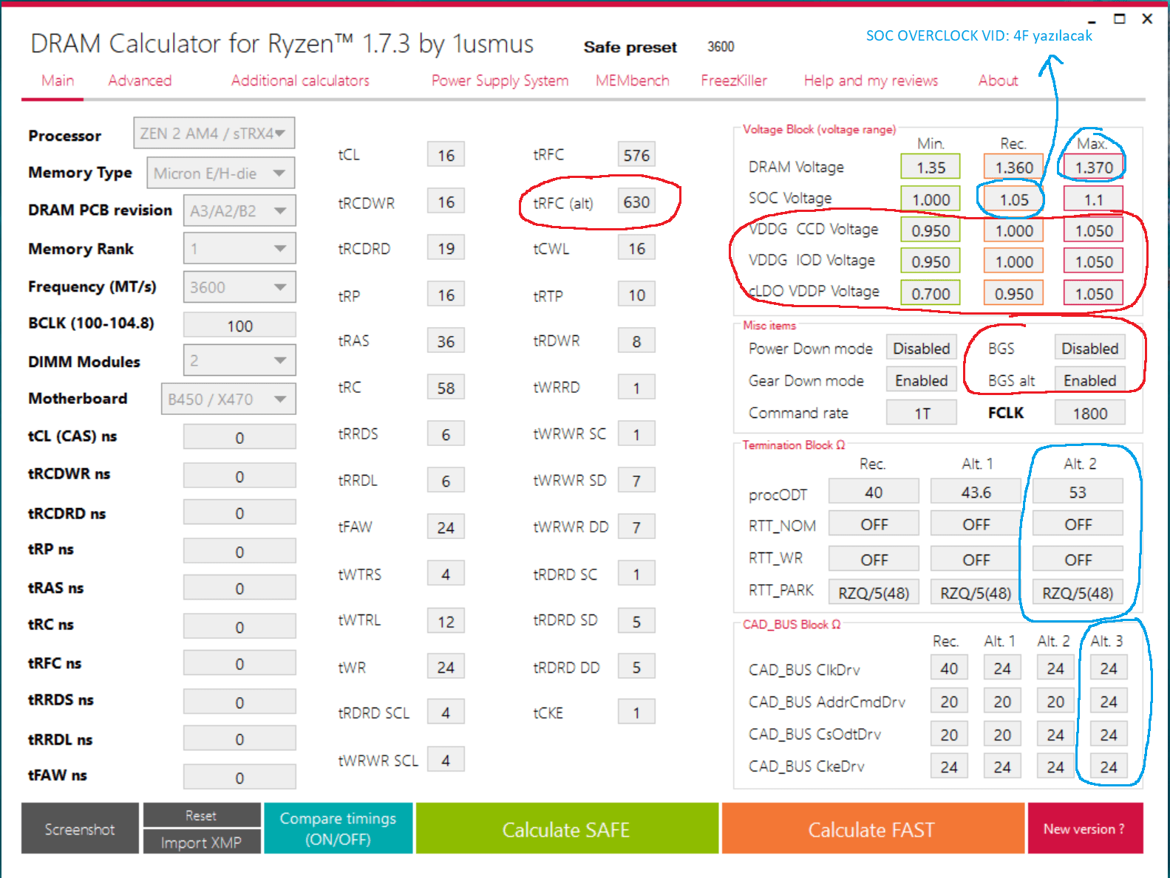Select the tWTRL value 12
1170x878 pixels.
[446, 621]
